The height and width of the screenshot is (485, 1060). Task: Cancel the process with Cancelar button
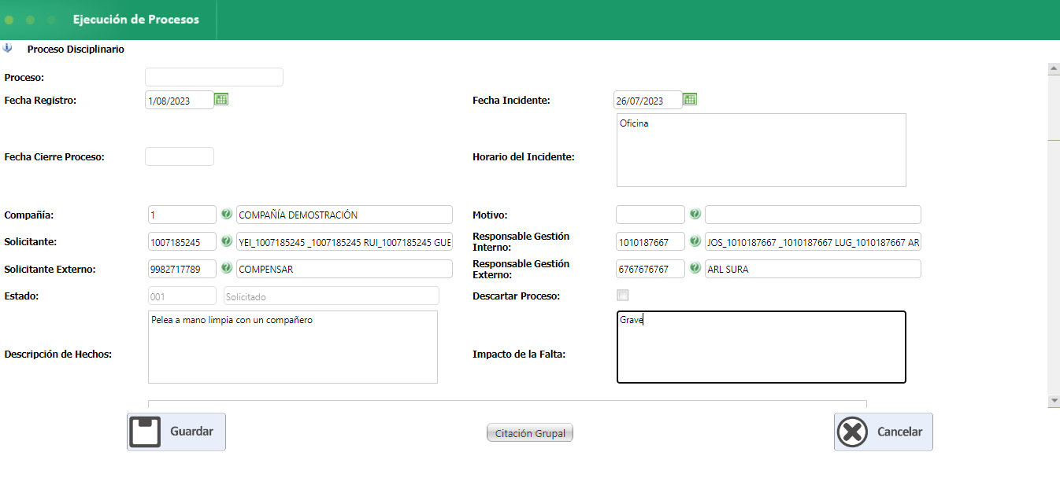click(884, 432)
